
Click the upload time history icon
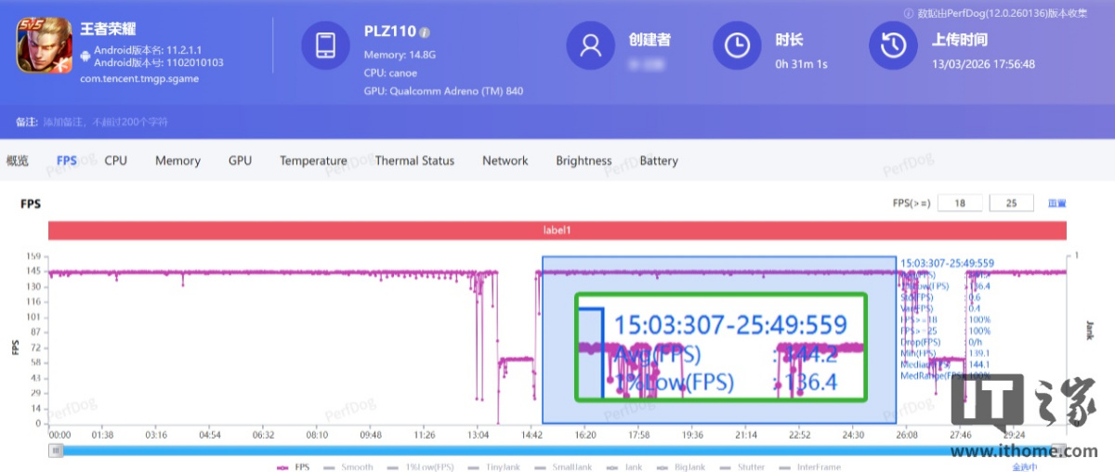tap(893, 46)
